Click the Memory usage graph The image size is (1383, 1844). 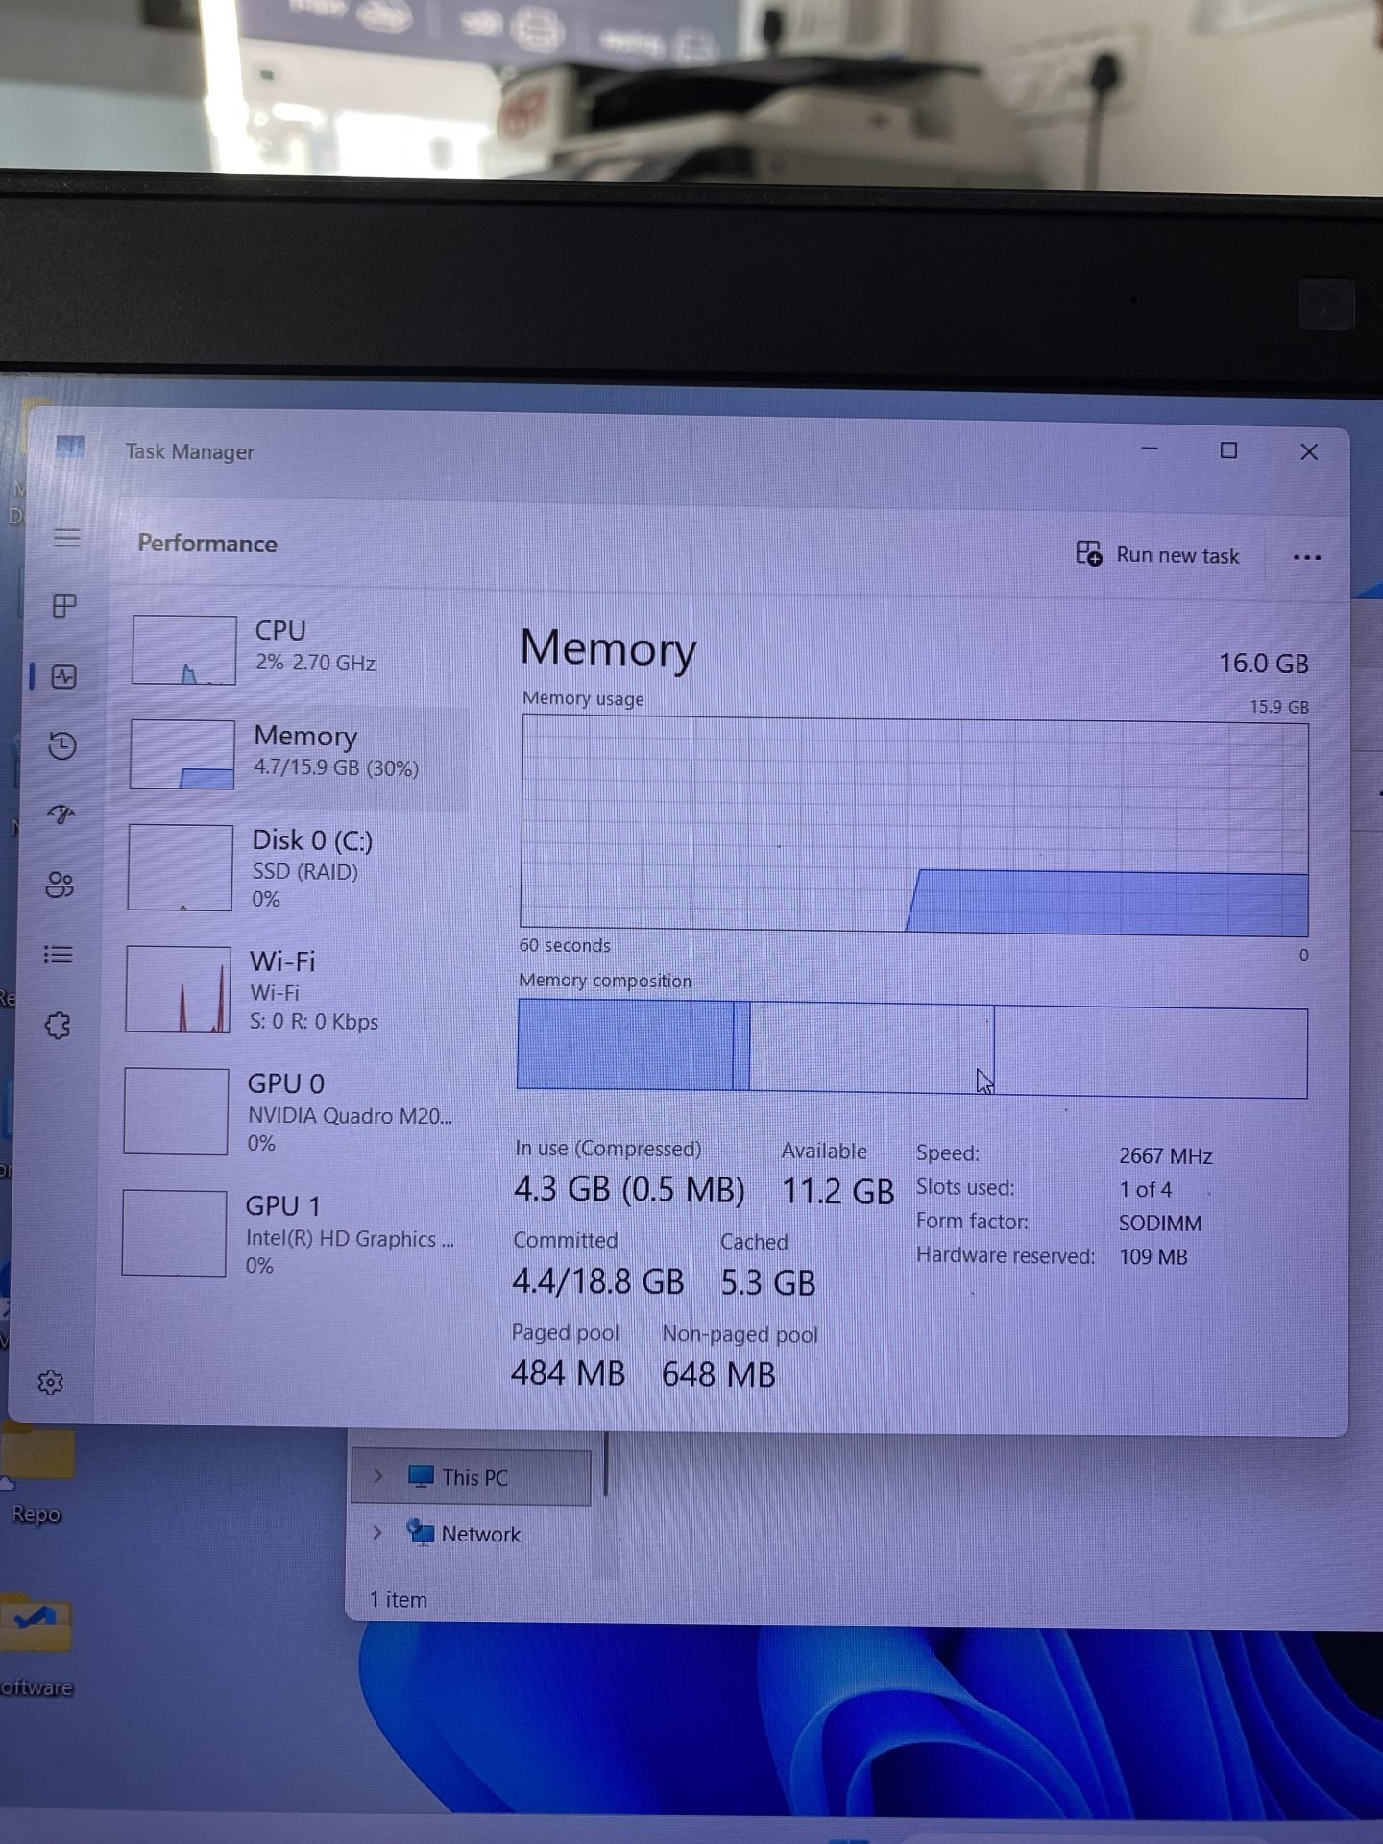913,827
